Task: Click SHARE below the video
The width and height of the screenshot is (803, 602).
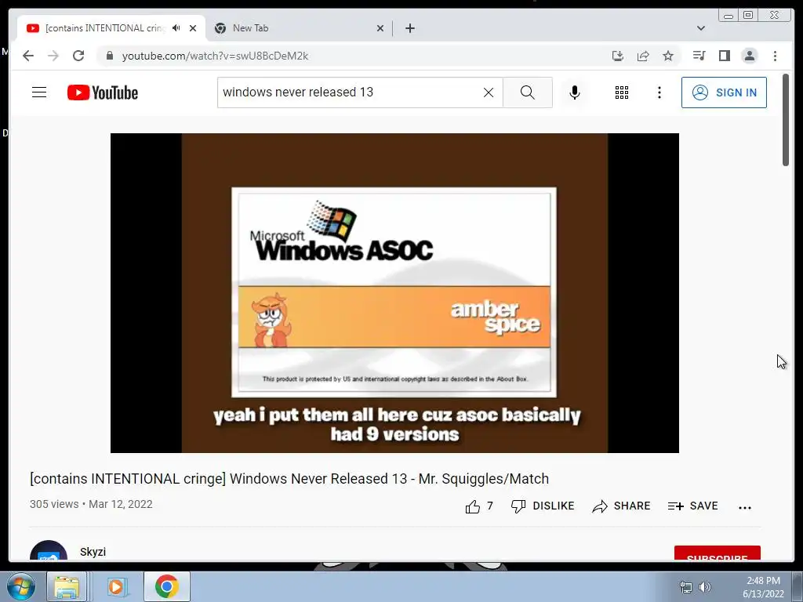Action: [x=621, y=506]
